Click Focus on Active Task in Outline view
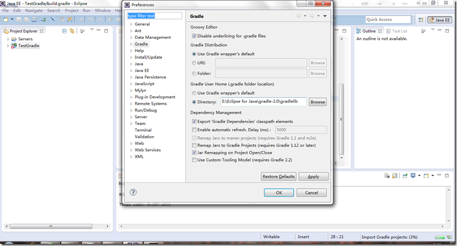This screenshot has width=457, height=246. (423, 31)
